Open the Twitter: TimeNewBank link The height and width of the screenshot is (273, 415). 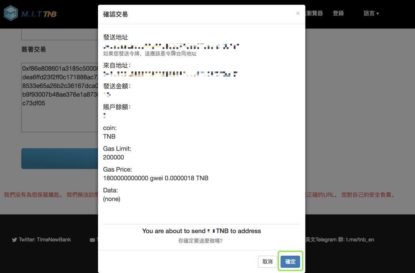point(44,239)
